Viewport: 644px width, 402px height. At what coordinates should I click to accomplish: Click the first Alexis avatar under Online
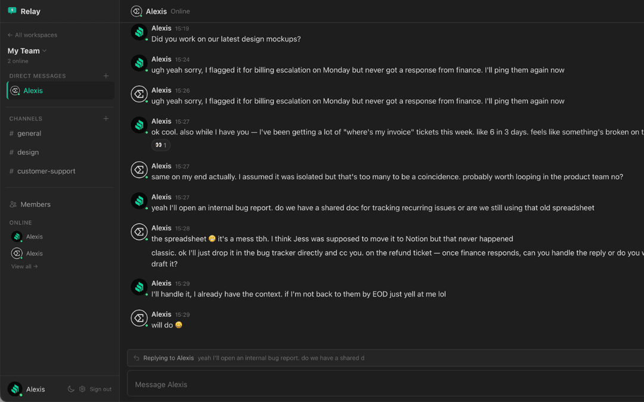click(17, 236)
